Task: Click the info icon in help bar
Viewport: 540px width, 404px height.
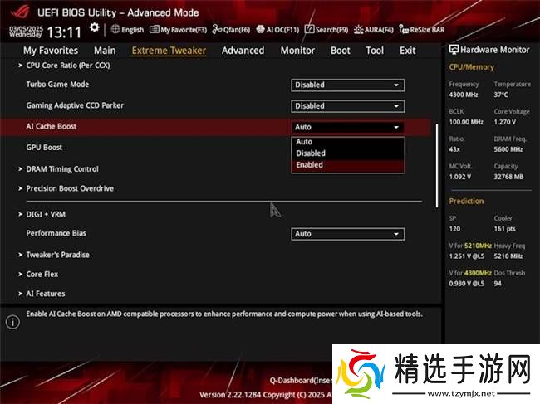Action: (x=12, y=322)
